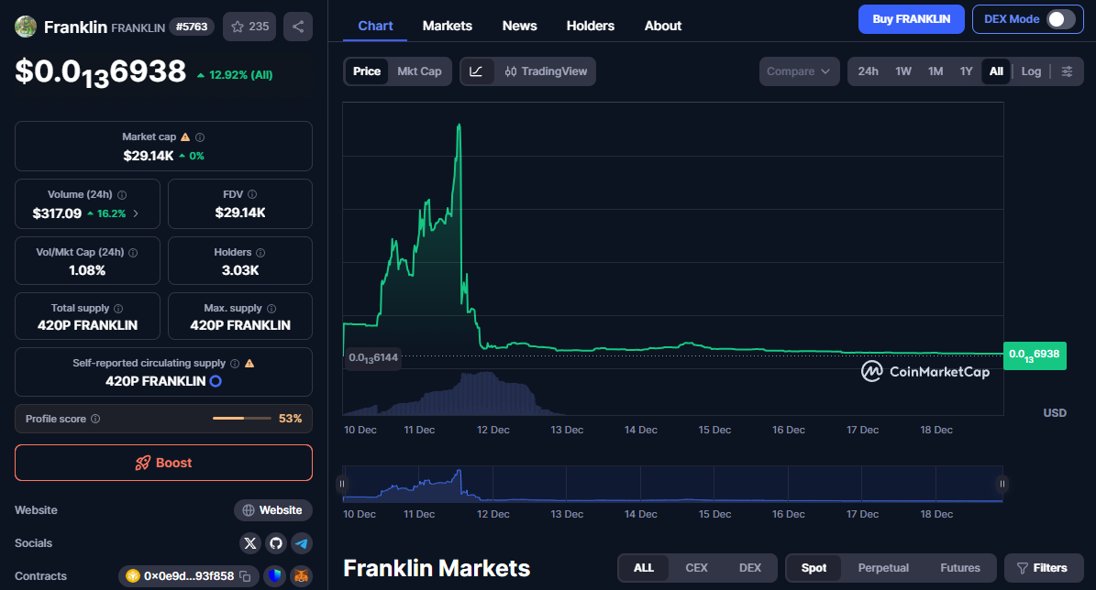Open chart settings sliders icon
This screenshot has height=590, width=1096.
click(1067, 71)
